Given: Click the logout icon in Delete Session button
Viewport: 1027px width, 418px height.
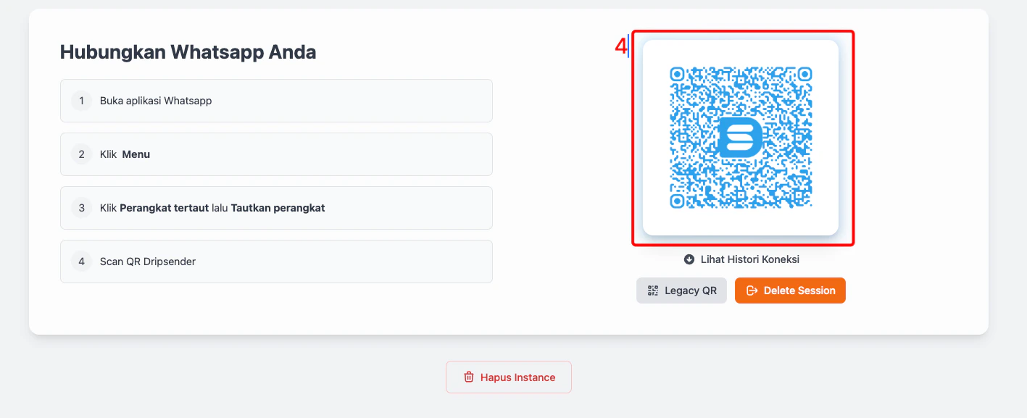Looking at the screenshot, I should [x=751, y=290].
